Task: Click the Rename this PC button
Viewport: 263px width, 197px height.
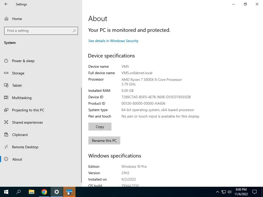Action: click(104, 140)
